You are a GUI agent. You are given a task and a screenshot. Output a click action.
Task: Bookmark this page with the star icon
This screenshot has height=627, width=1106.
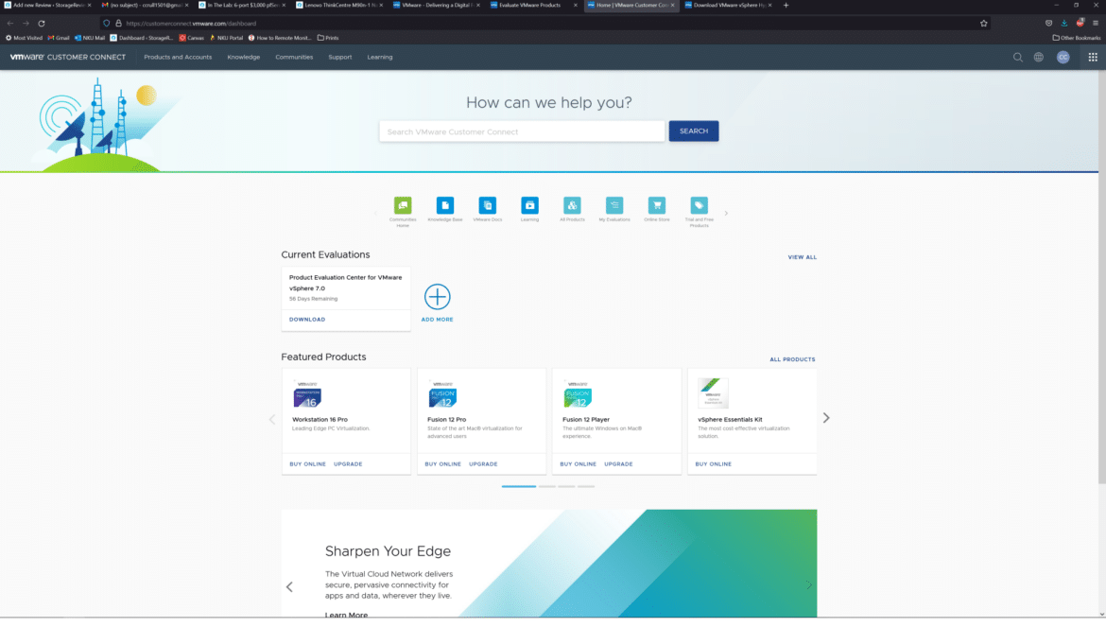[984, 24]
